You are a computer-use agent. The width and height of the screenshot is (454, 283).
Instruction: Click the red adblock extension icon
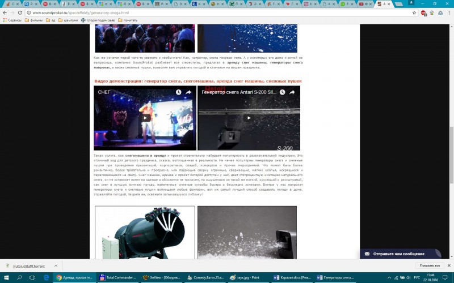tap(423, 12)
